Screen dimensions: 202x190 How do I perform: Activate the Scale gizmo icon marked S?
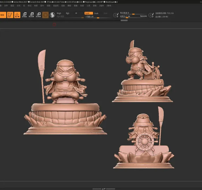click(31, 15)
